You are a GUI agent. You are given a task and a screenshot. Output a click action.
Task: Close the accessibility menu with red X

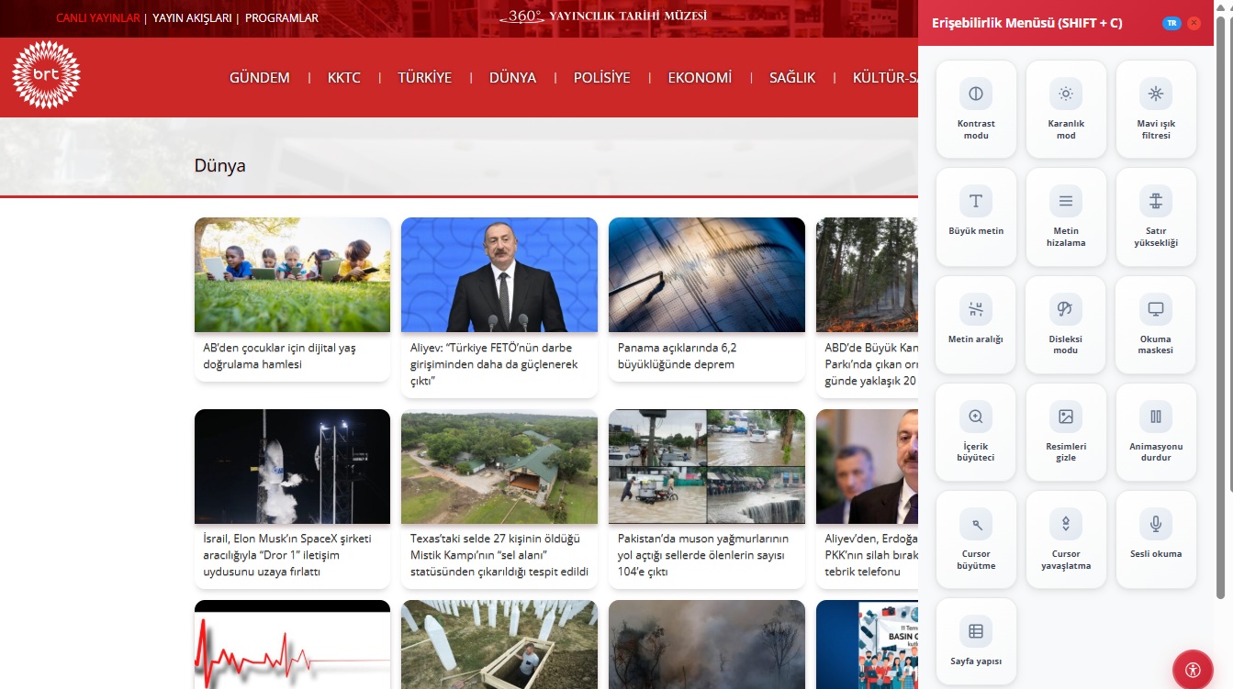pyautogui.click(x=1194, y=24)
